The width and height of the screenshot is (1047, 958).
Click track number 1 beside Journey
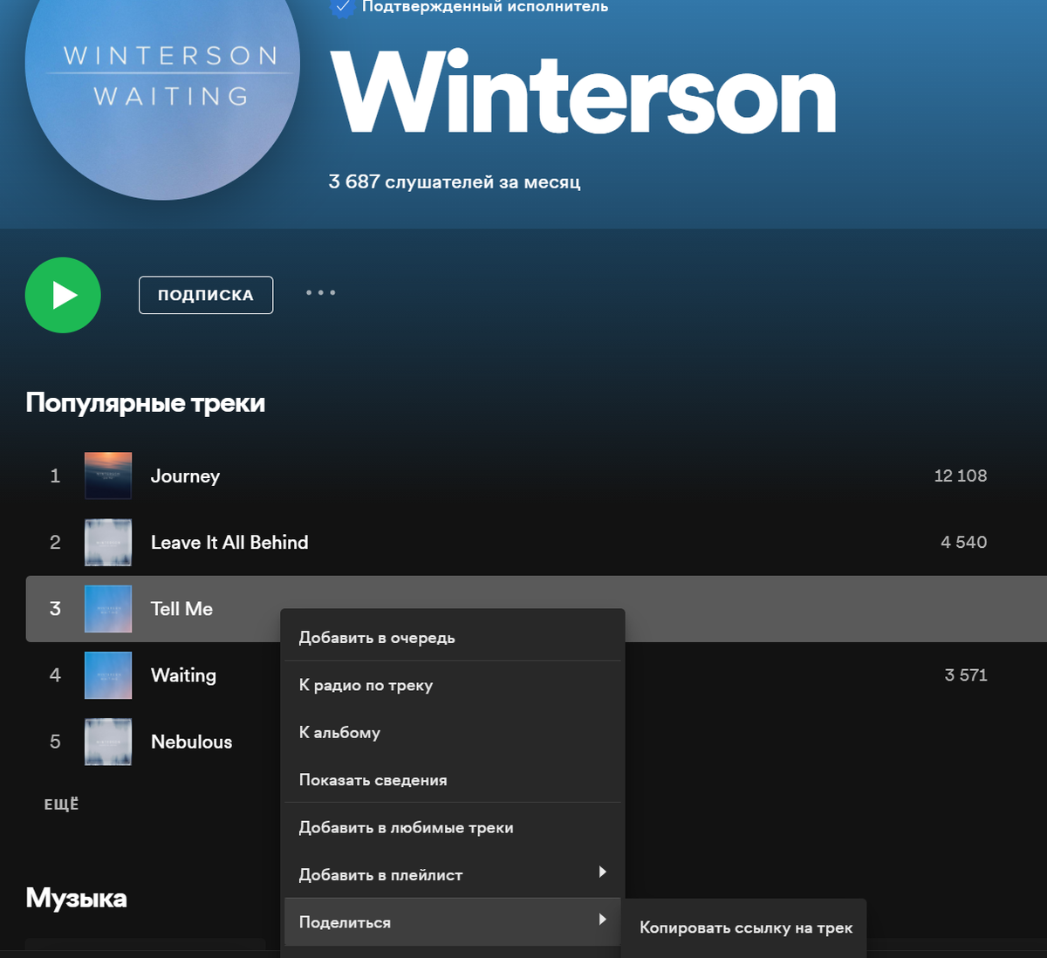click(x=55, y=476)
